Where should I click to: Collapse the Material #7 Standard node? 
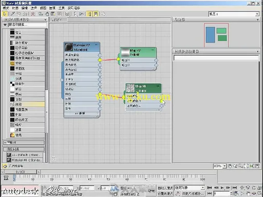tap(97, 45)
